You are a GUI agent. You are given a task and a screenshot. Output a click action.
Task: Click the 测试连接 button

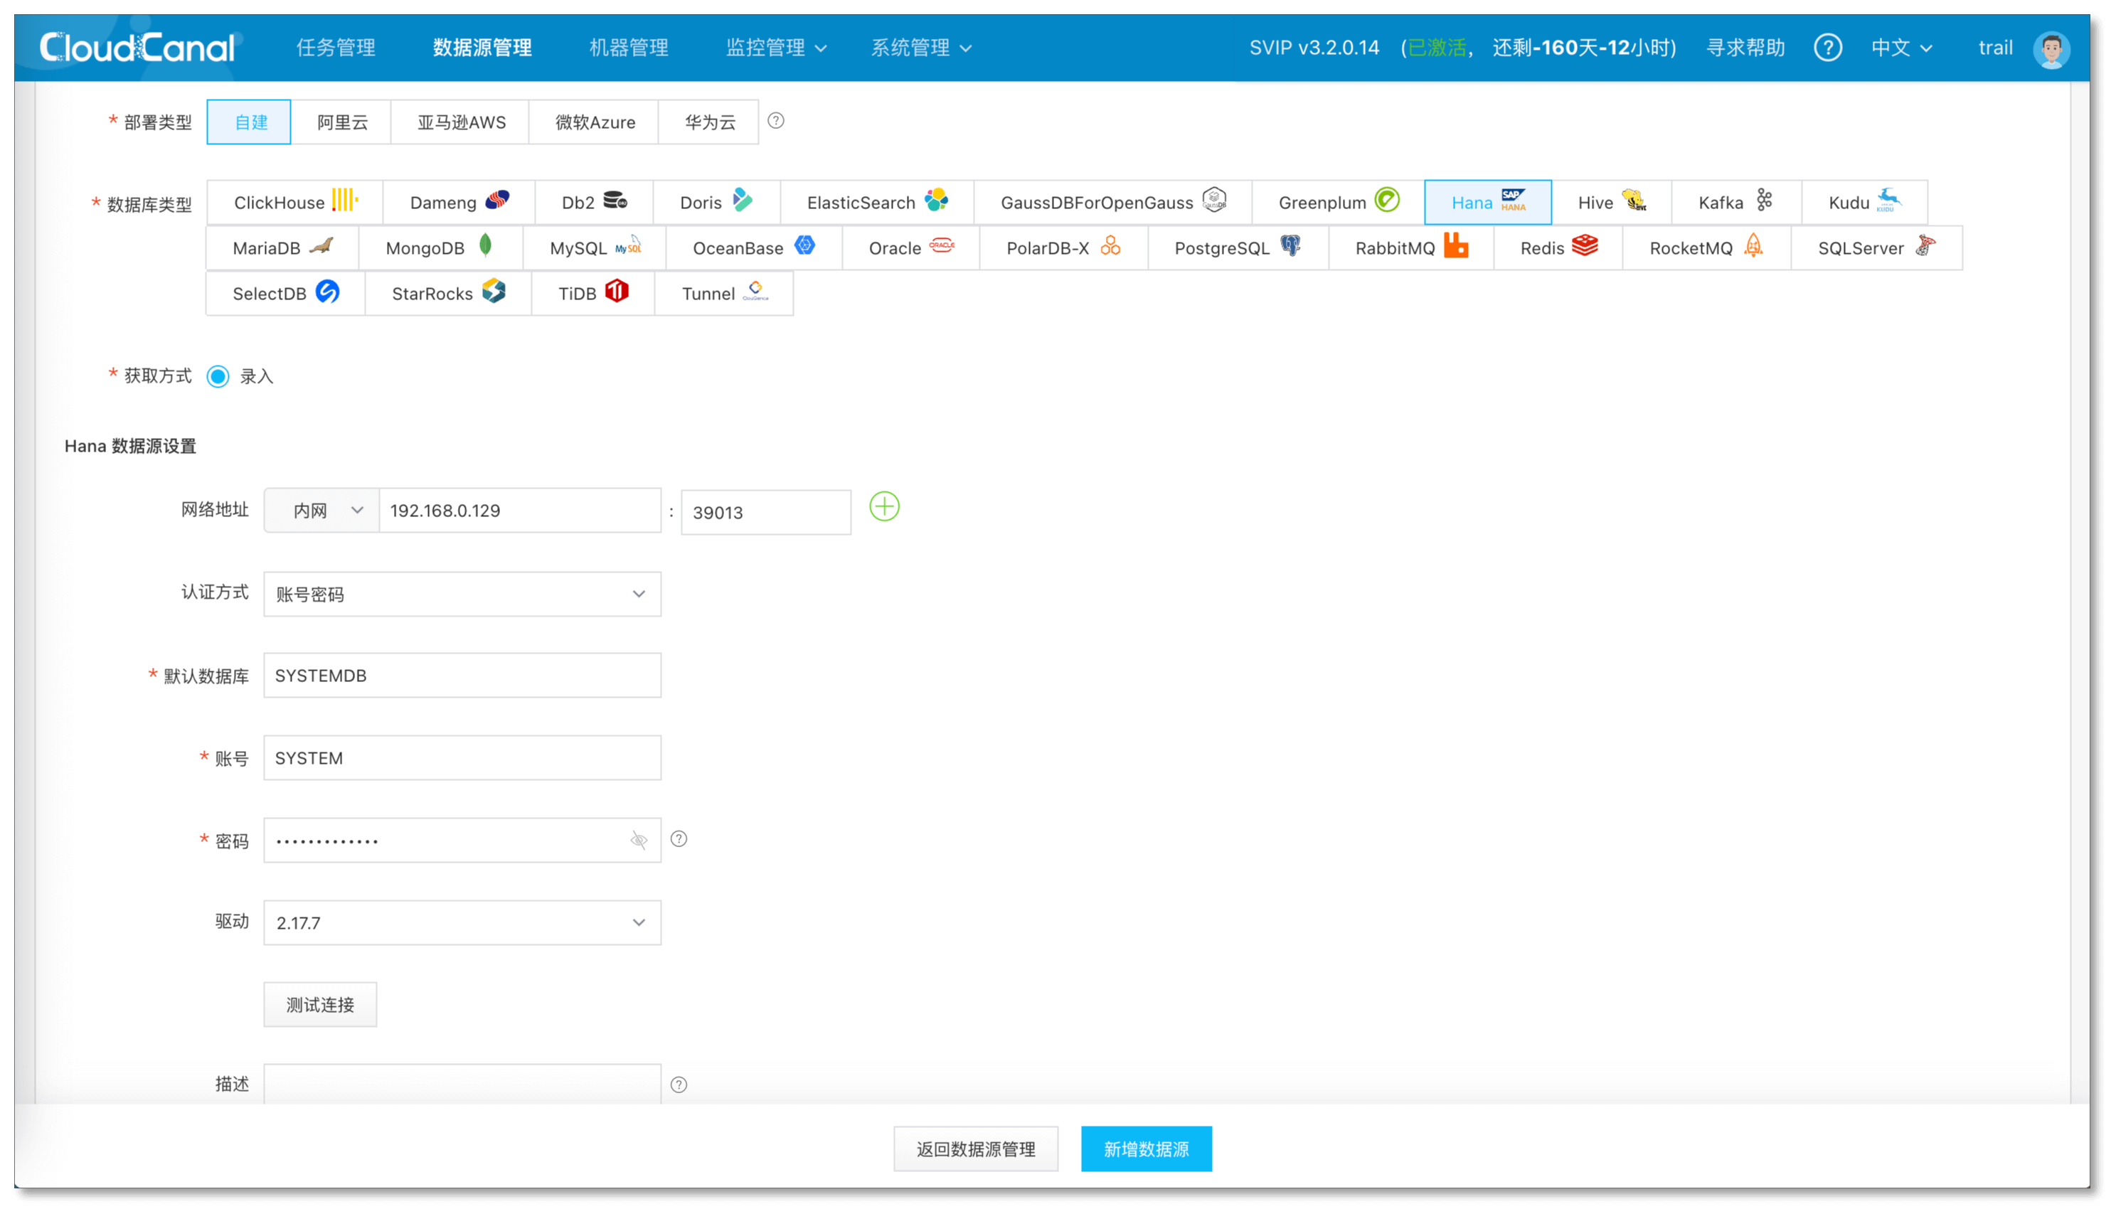click(320, 1005)
